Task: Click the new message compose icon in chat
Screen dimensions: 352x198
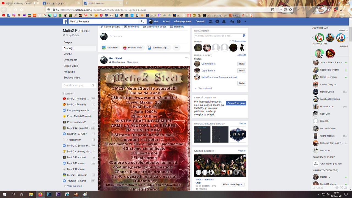Action: point(341,188)
